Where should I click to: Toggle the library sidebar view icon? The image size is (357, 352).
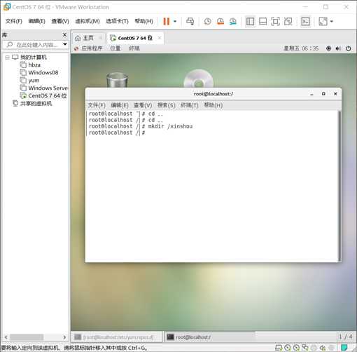pos(250,22)
